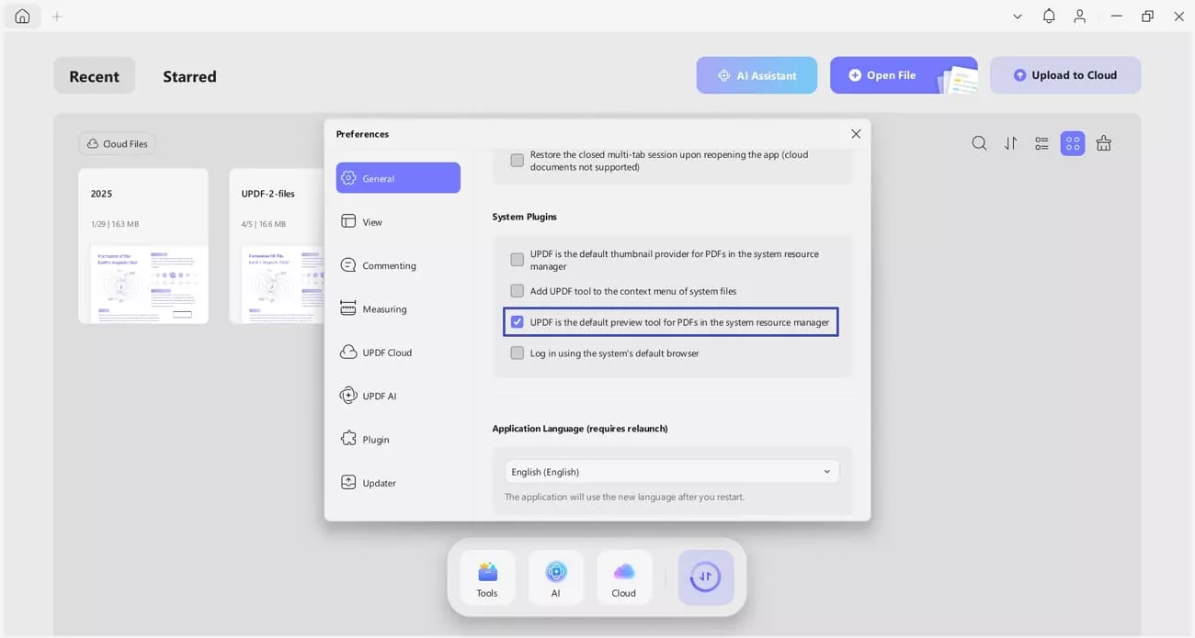
Task: Click the sync transfer icon in dock
Action: 706,577
